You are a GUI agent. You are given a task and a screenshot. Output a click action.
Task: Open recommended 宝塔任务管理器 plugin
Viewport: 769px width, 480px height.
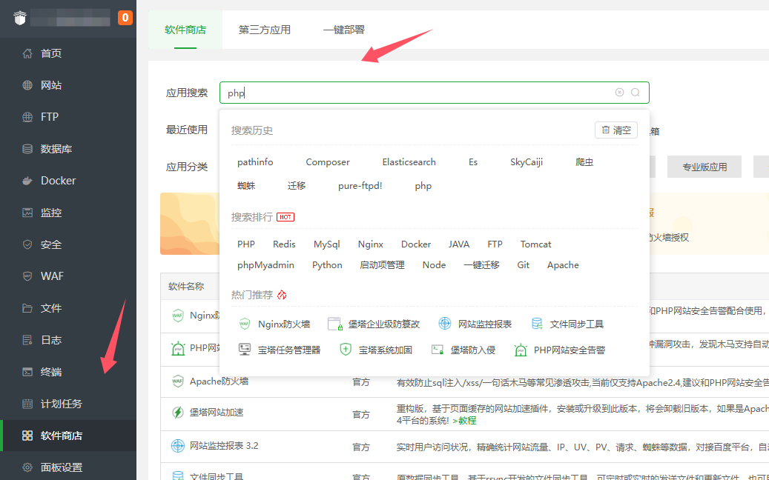279,350
